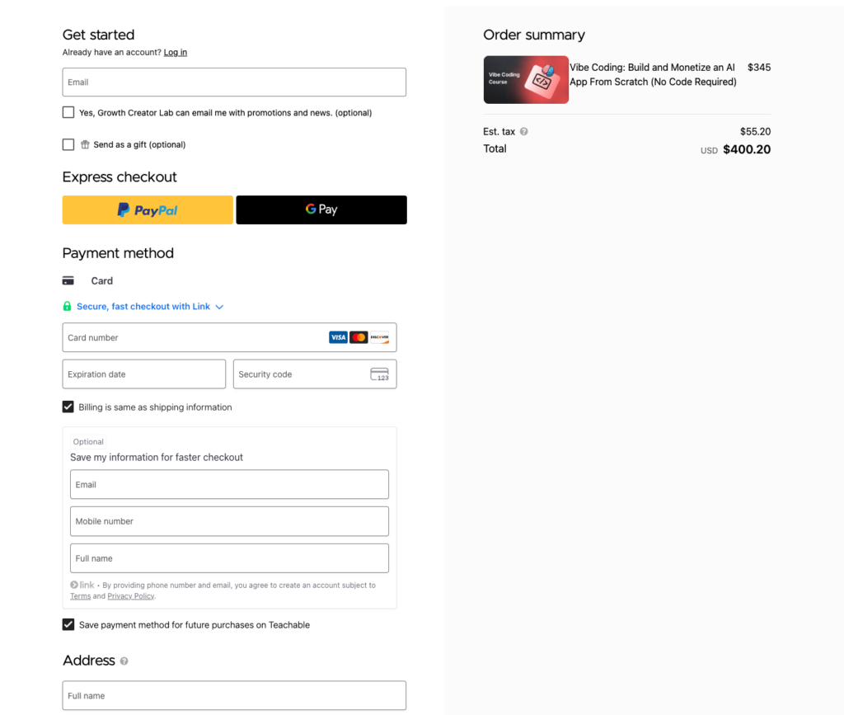Click the Discover card icon
This screenshot has width=844, height=715.
coord(380,337)
